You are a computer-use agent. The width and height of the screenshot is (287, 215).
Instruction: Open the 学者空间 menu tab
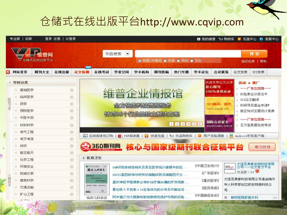coord(122,72)
